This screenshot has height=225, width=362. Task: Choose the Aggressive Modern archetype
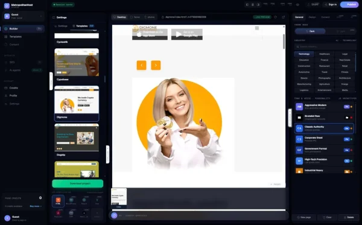(324, 107)
